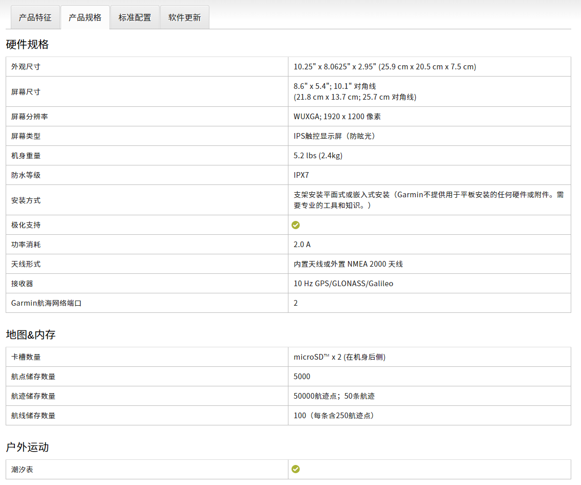Screen dimensions: 581x485
Task: Click the 5.2 lbs (2.4kg) weight value
Action: click(318, 156)
